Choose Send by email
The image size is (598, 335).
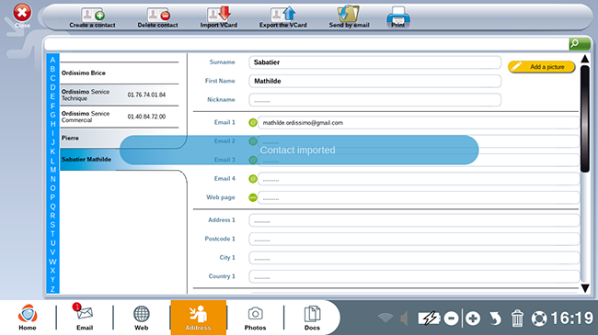click(x=349, y=17)
